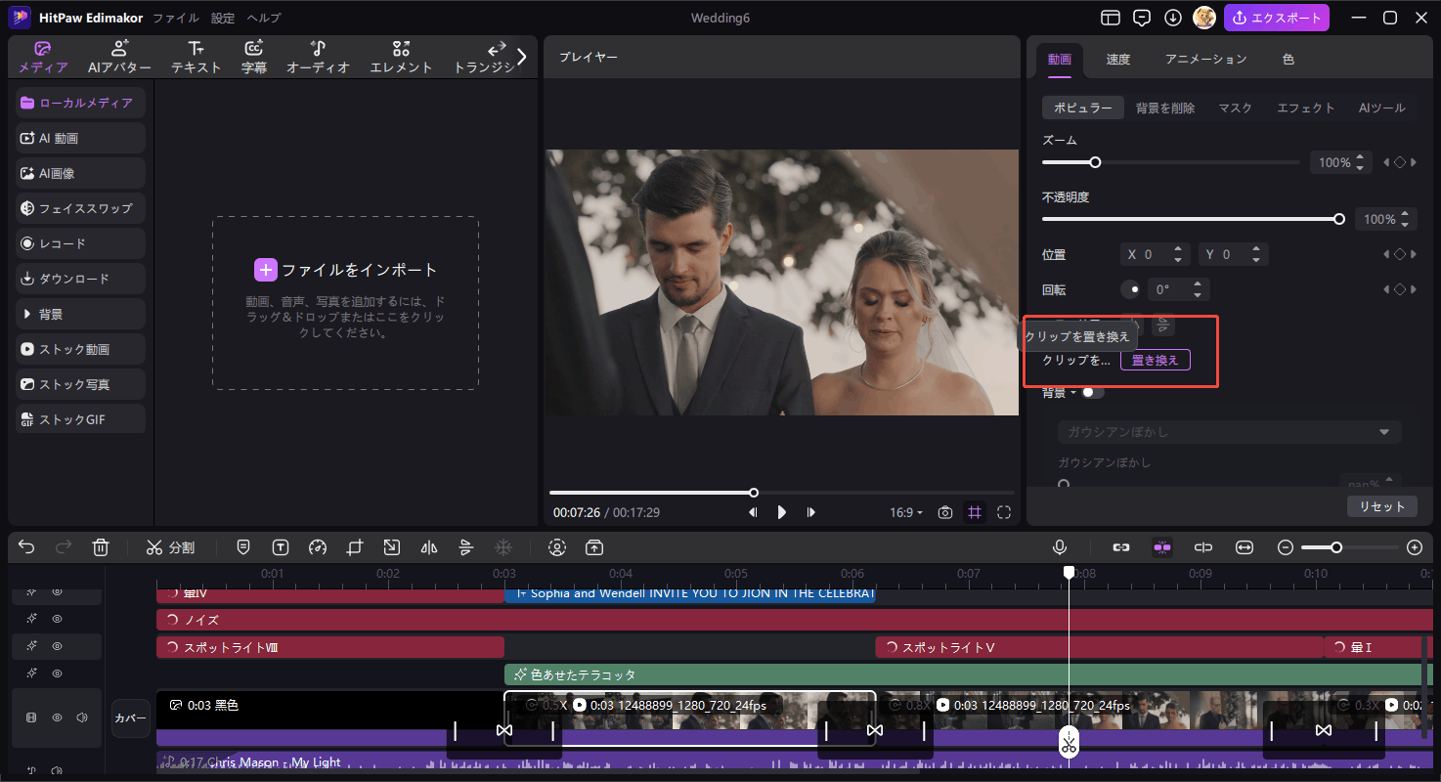
Task: Zoom in the timeline with plus icon
Action: (x=1414, y=547)
